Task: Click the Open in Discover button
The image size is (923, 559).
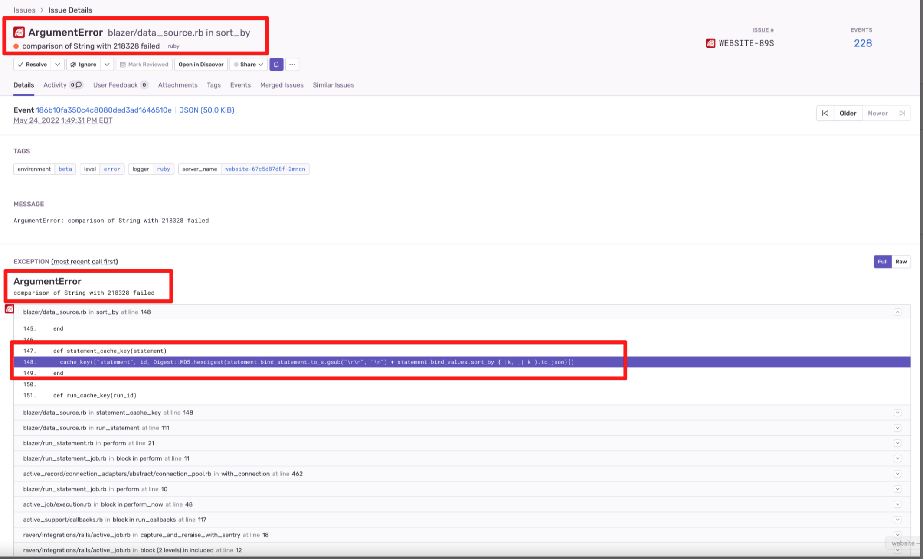Action: pos(201,64)
